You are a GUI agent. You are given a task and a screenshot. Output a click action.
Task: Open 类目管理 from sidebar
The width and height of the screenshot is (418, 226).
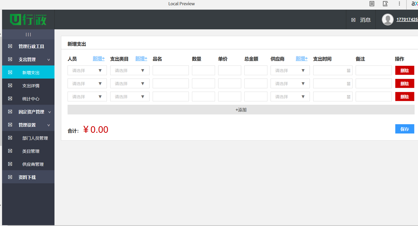[28, 151]
